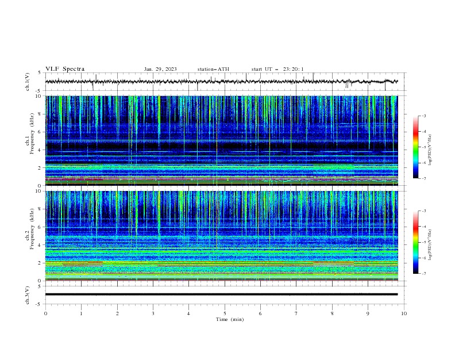
Task: Click the "-3" tick on the upper colorbar
Action: tap(424, 116)
